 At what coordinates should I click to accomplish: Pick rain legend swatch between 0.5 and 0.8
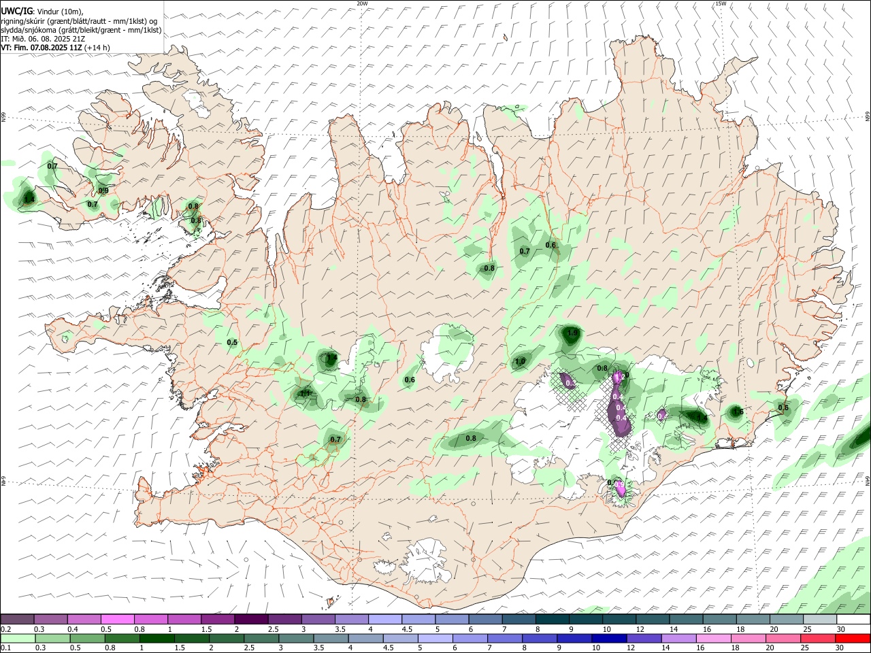(87, 638)
